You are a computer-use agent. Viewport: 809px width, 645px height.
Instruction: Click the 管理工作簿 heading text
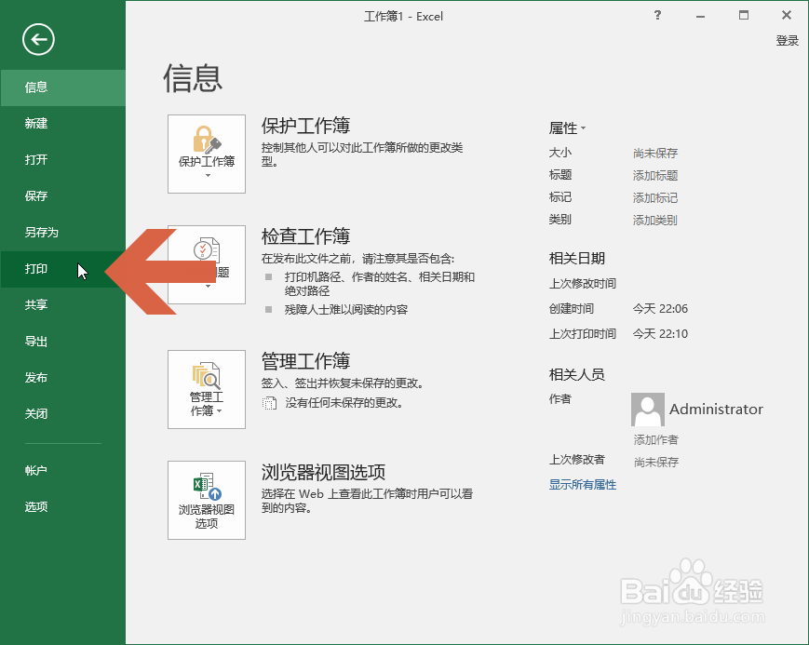click(305, 361)
